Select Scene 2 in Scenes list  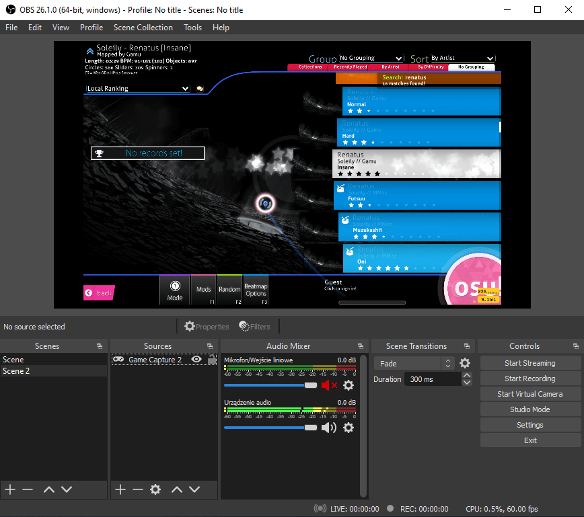(54, 371)
